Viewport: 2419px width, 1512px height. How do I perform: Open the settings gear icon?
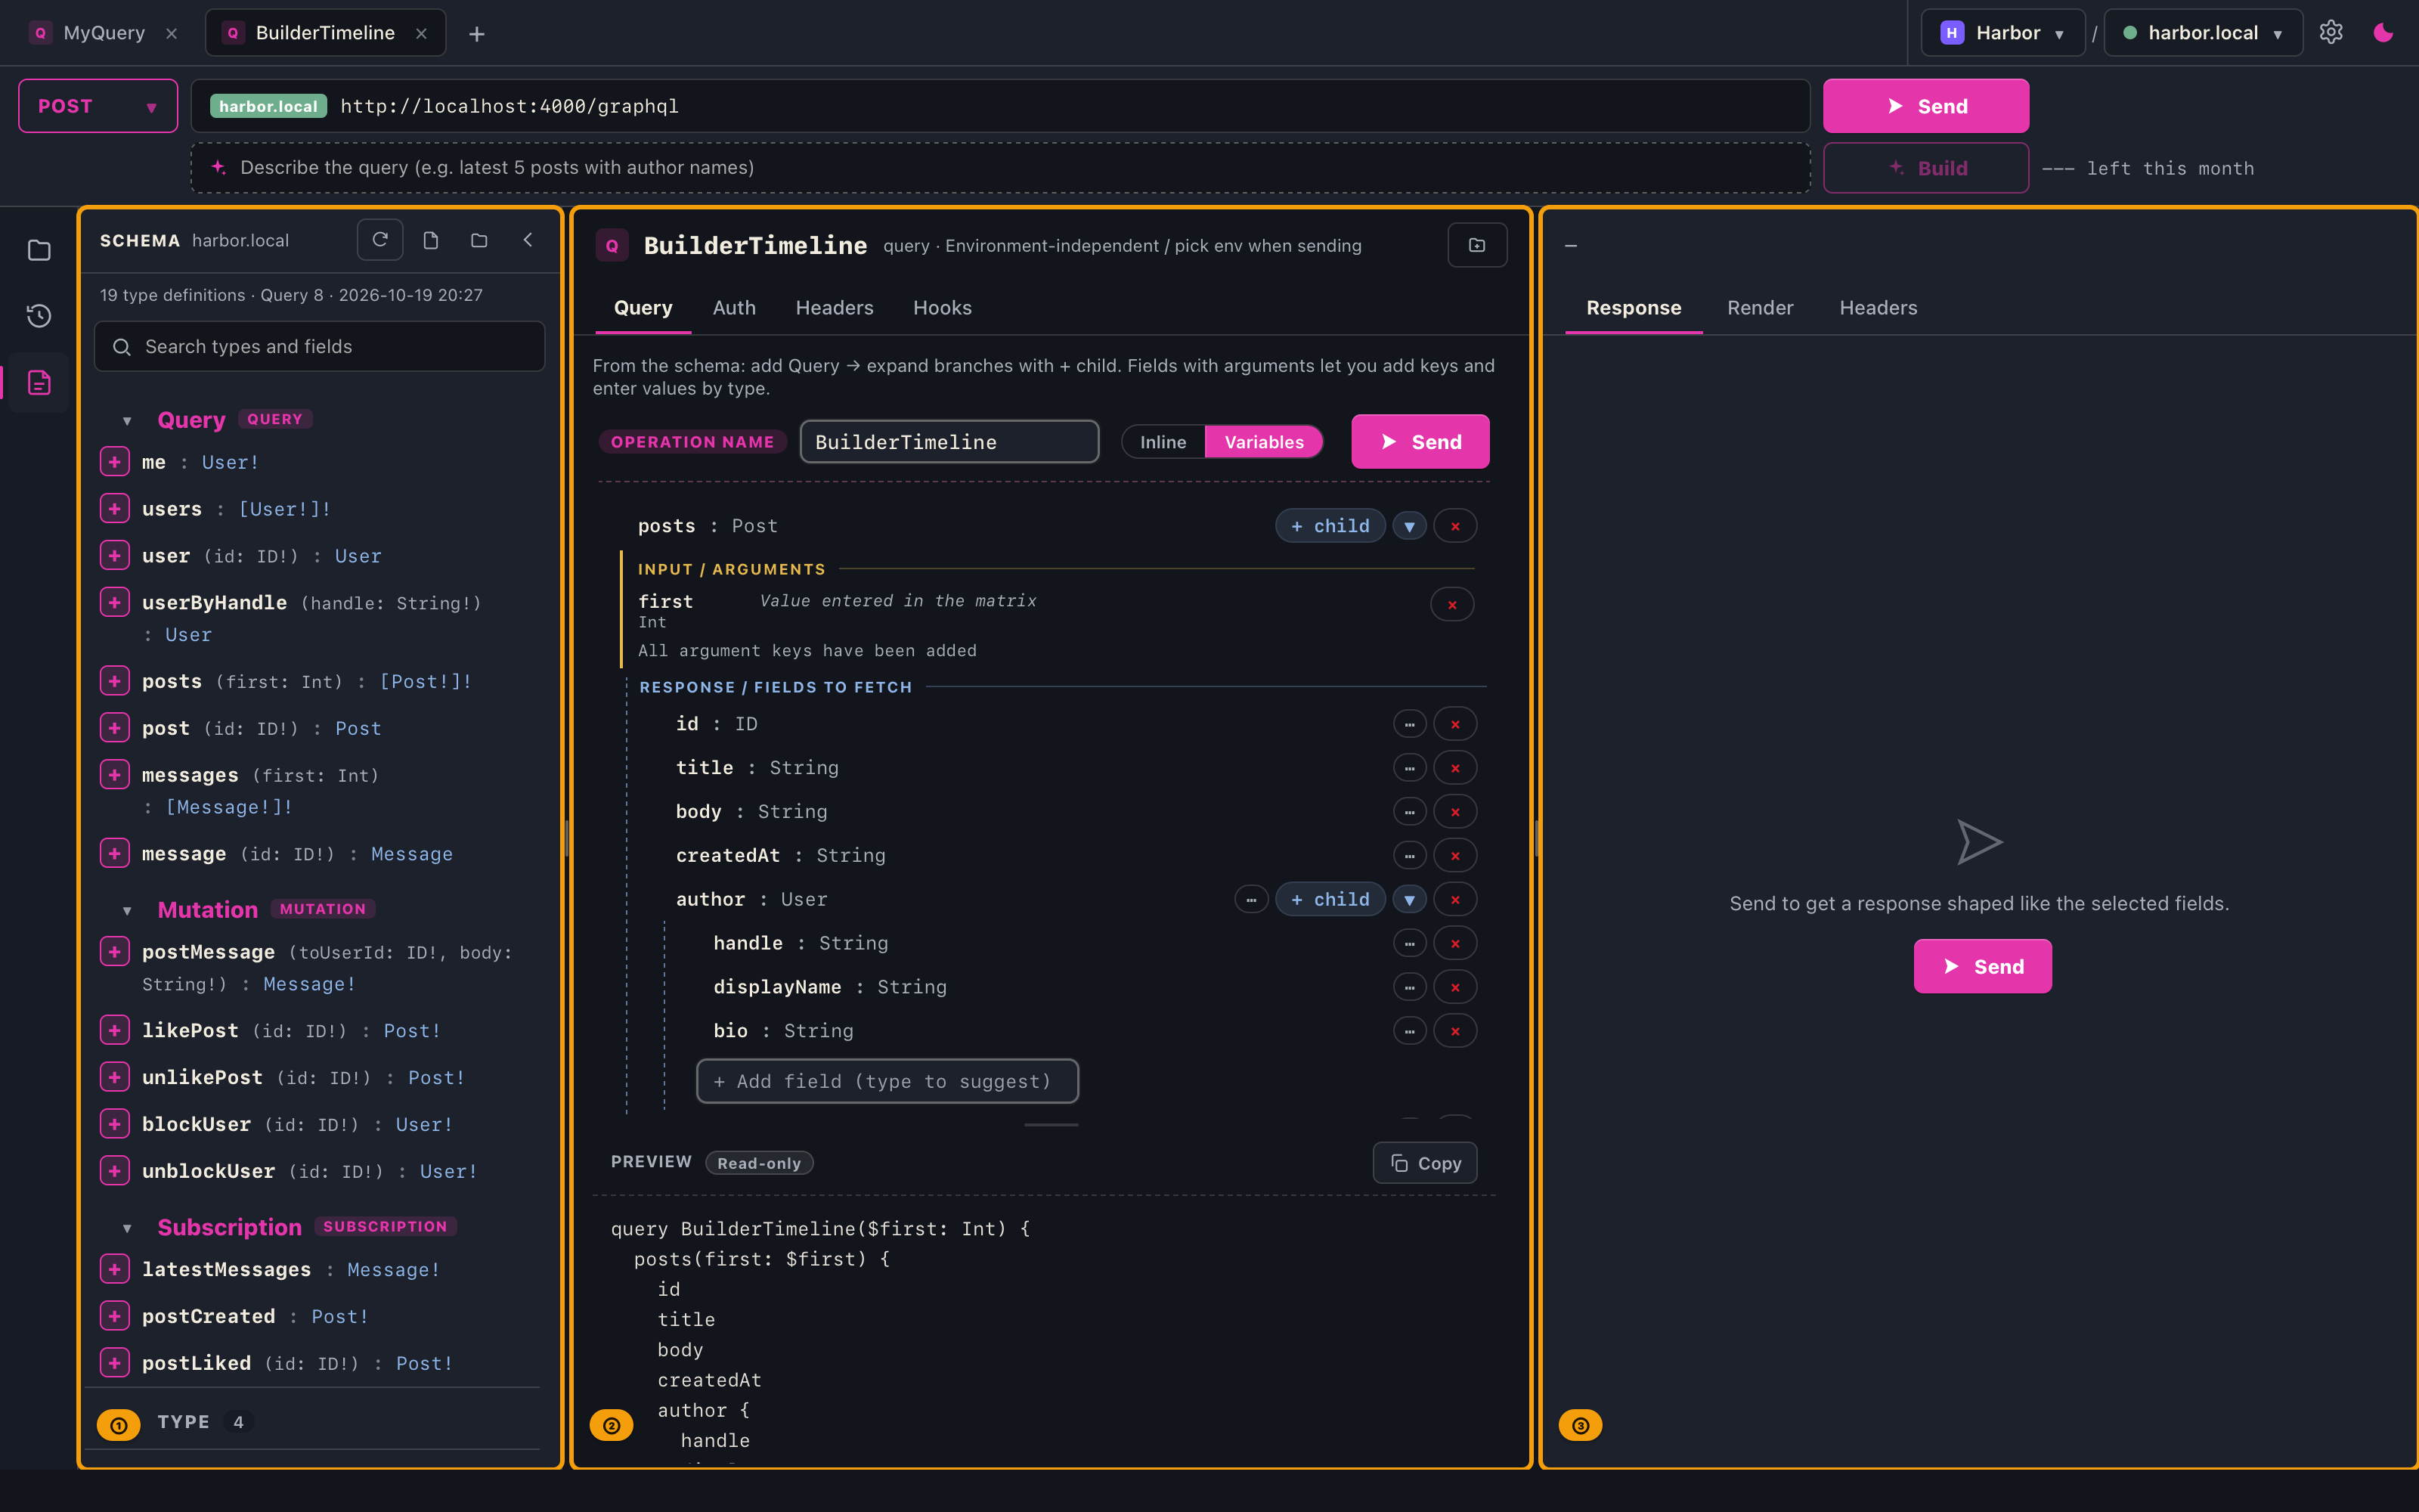pos(2331,32)
